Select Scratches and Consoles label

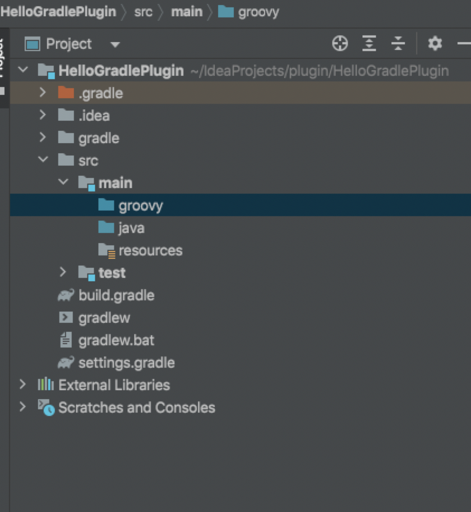pyautogui.click(x=137, y=408)
